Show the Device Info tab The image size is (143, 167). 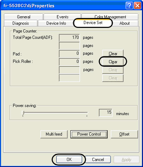[56, 23]
